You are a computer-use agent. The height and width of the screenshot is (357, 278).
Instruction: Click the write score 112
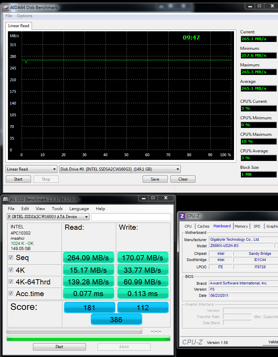pyautogui.click(x=143, y=307)
